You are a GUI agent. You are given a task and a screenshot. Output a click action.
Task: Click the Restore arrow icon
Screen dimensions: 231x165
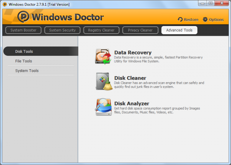tap(180, 19)
